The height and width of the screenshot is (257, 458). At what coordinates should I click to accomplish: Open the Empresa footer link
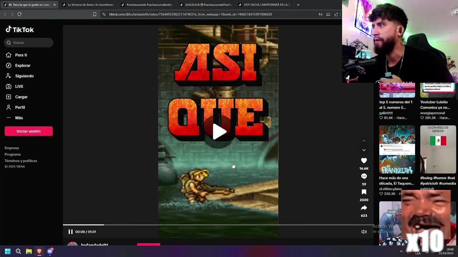(x=12, y=148)
